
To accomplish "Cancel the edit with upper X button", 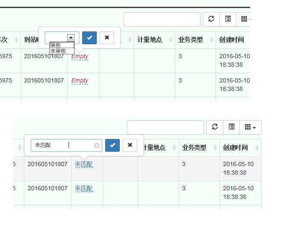I will (x=107, y=37).
